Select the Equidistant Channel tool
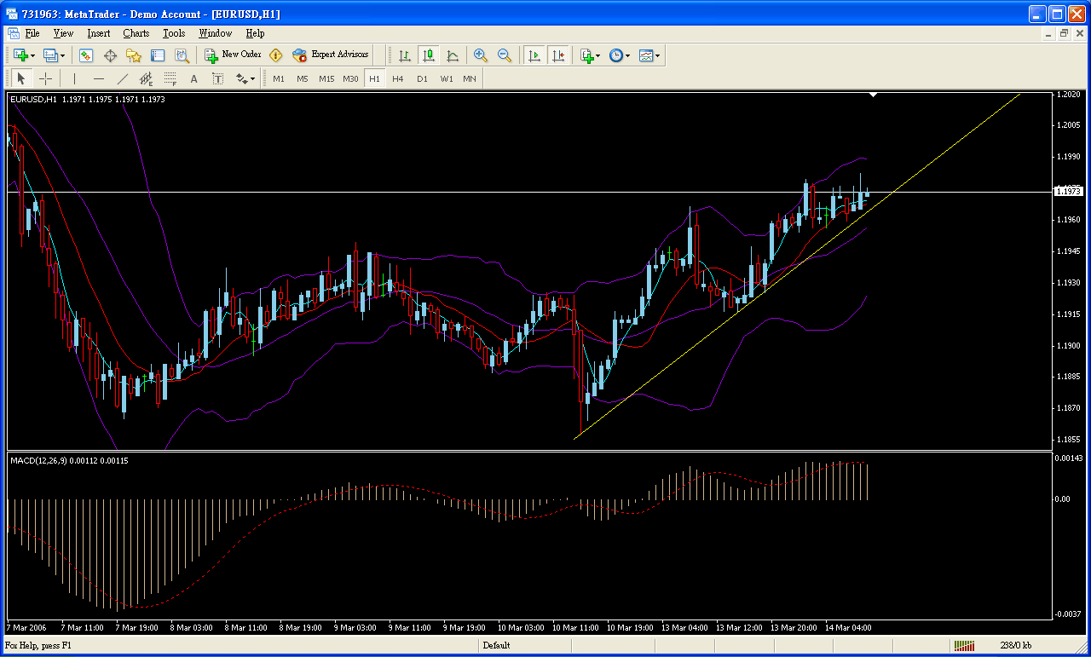 point(146,78)
